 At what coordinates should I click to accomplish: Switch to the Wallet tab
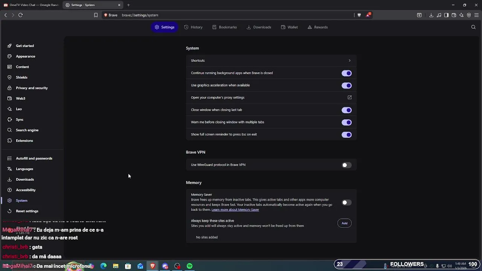click(x=289, y=27)
